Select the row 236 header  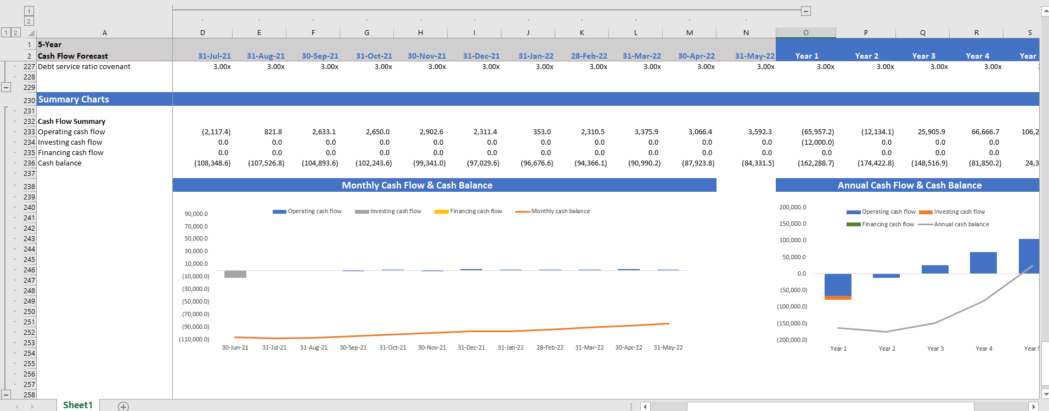click(29, 163)
